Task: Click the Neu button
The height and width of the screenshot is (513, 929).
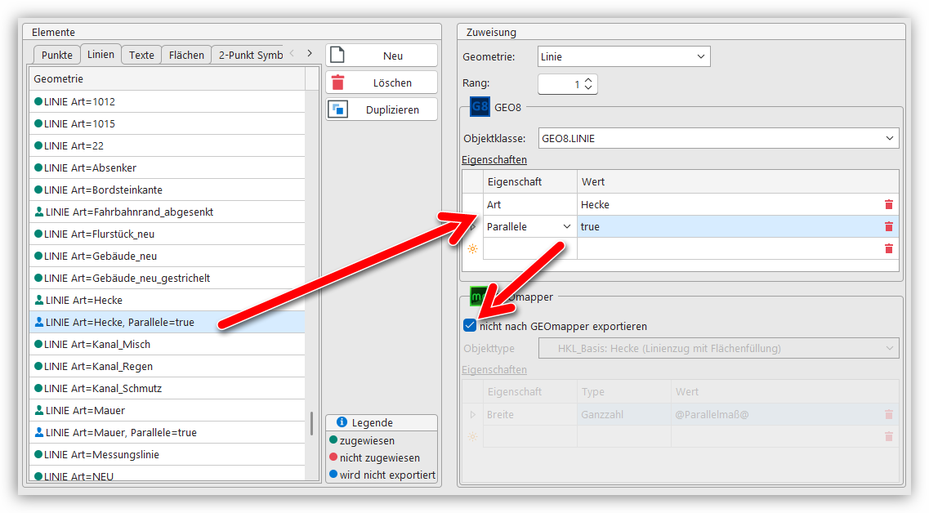Action: click(x=382, y=56)
